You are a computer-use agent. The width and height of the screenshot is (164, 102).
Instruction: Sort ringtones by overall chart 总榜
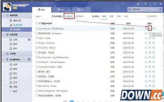pyautogui.click(x=126, y=16)
